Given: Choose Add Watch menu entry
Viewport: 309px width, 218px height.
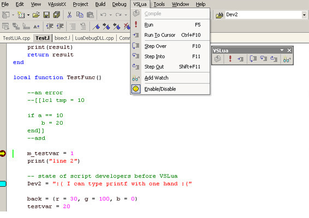Looking at the screenshot, I should [170, 78].
